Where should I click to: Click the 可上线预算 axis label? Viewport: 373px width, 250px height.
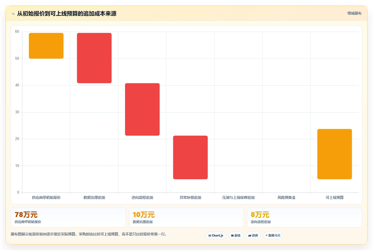(x=335, y=197)
